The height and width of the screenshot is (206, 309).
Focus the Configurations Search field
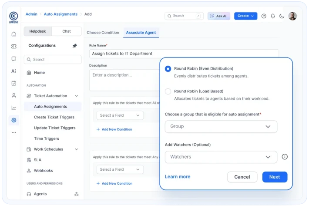53,60
